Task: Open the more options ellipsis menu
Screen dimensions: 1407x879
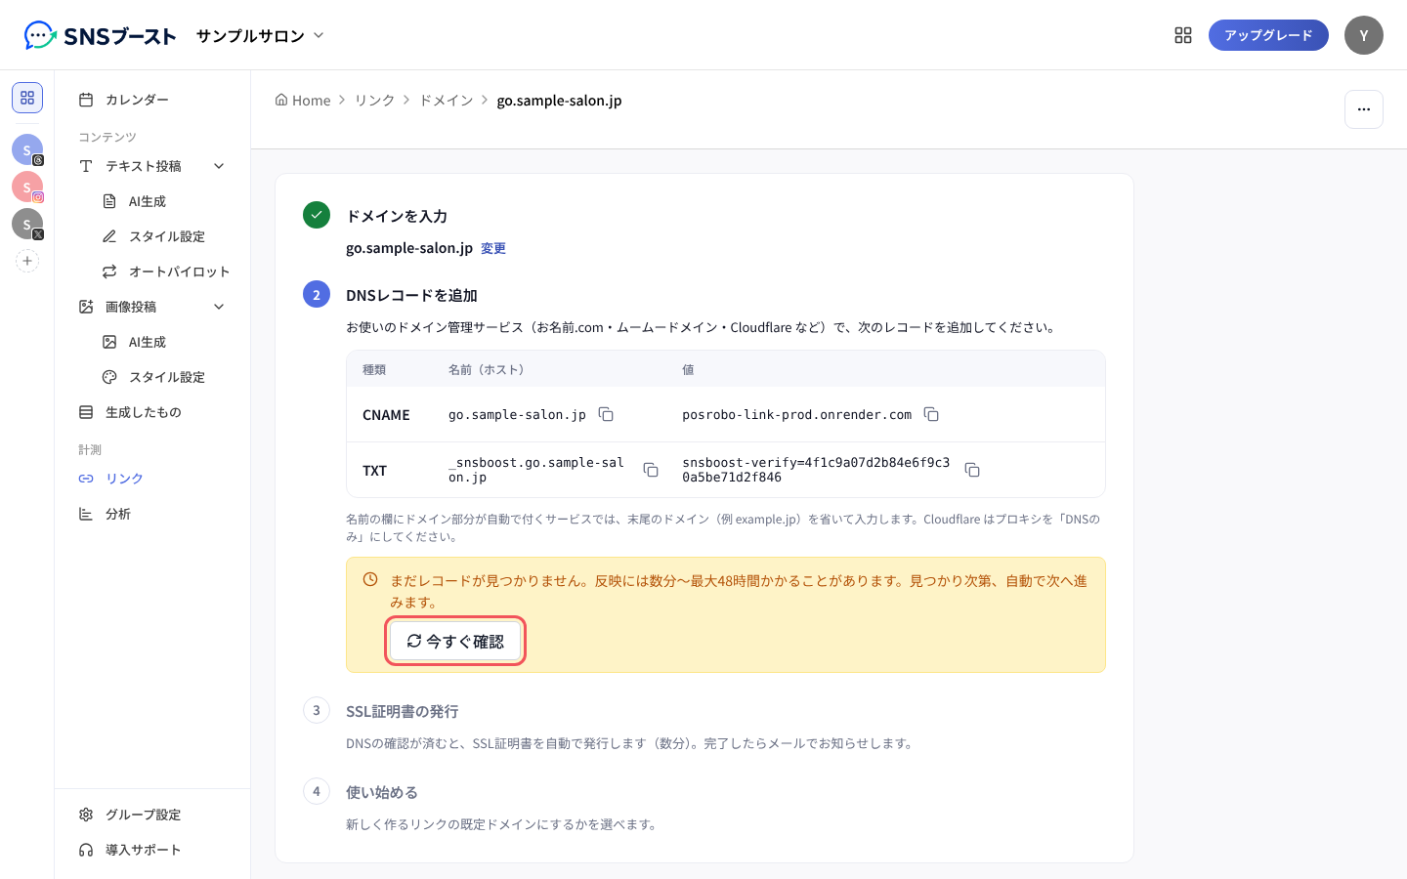Action: (1364, 109)
